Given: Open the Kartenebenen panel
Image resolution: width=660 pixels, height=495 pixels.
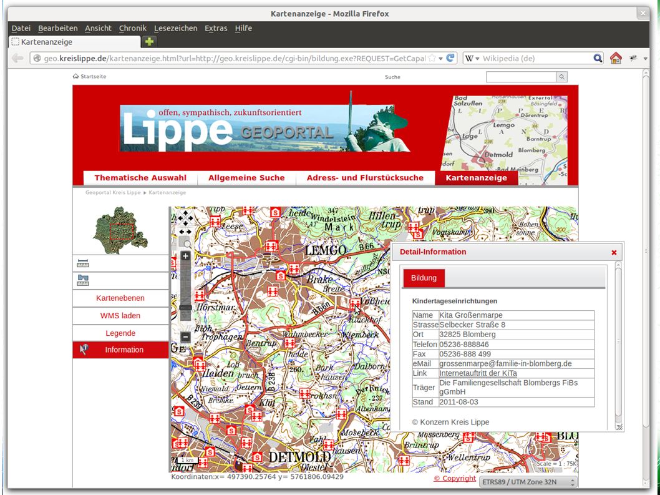Looking at the screenshot, I should click(120, 298).
